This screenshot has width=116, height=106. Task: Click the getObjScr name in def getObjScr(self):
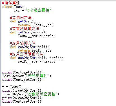[x=27, y=47]
